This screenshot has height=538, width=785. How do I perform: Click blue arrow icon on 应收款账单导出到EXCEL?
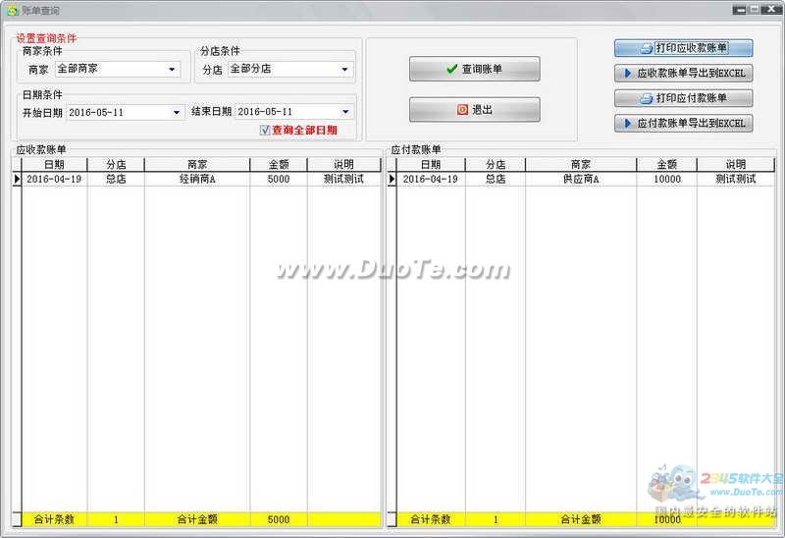pos(628,73)
